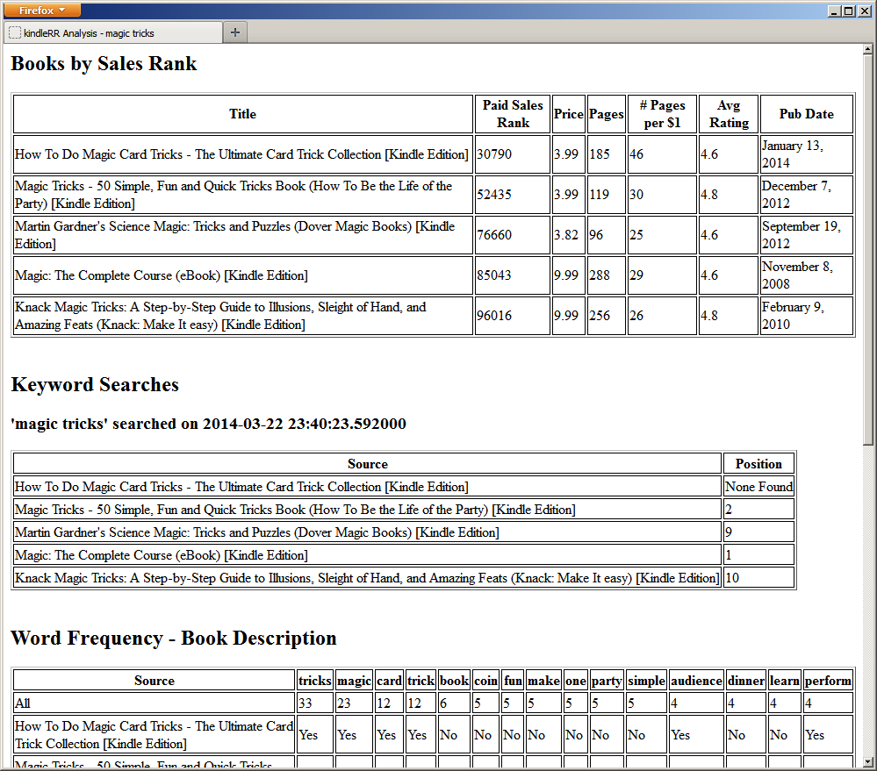Click the 'Pages' column header

click(607, 114)
